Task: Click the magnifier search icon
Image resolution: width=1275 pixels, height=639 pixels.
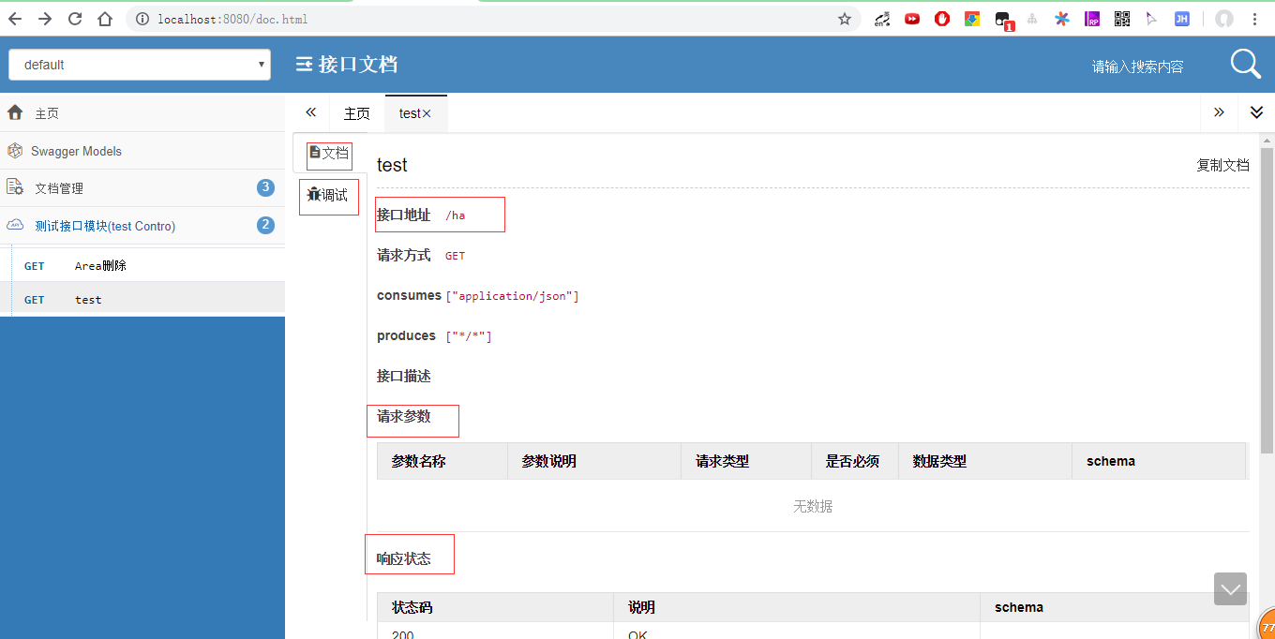Action: [x=1246, y=64]
